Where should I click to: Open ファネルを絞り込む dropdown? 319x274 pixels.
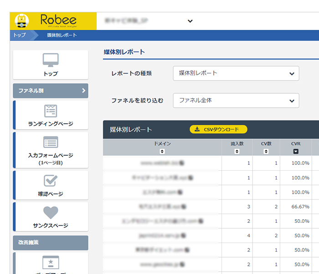tap(236, 100)
